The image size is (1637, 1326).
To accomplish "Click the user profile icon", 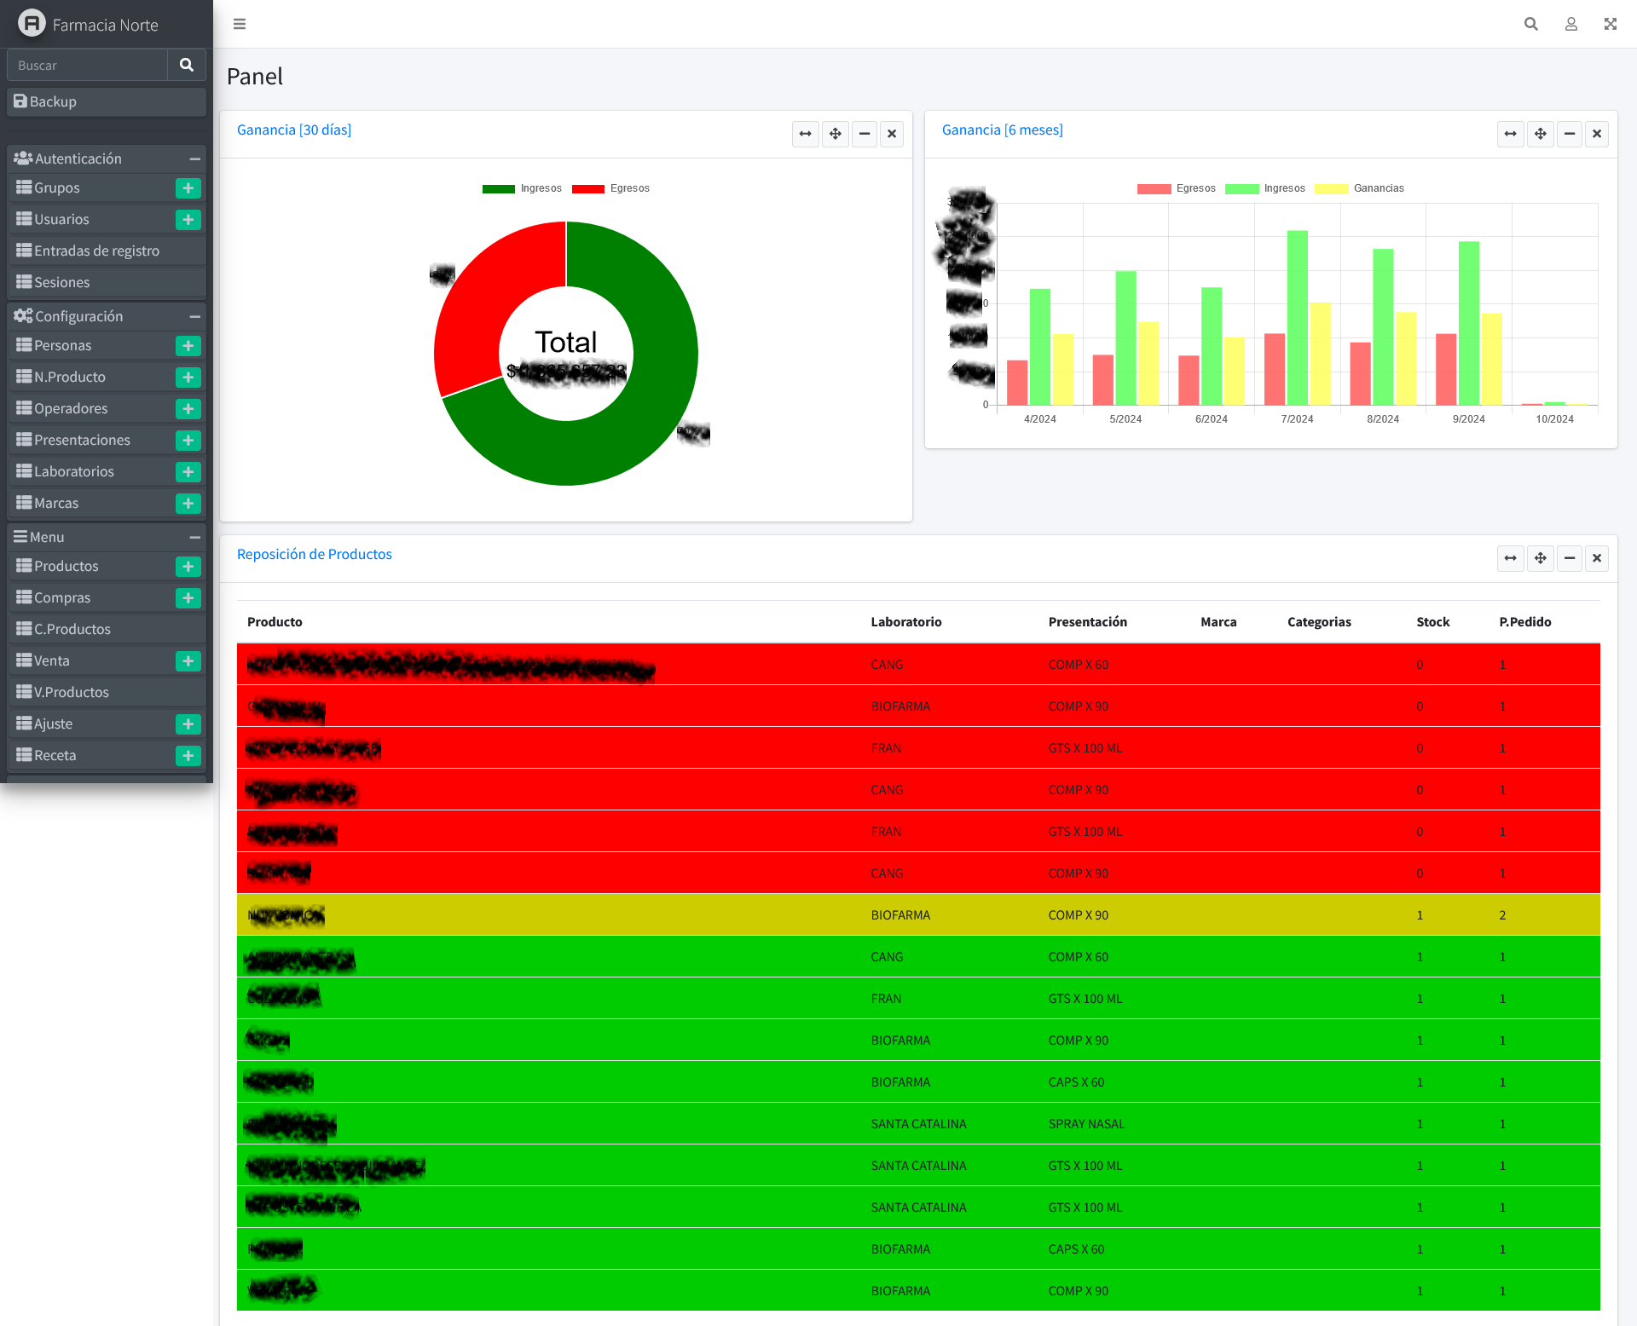I will coord(1570,24).
